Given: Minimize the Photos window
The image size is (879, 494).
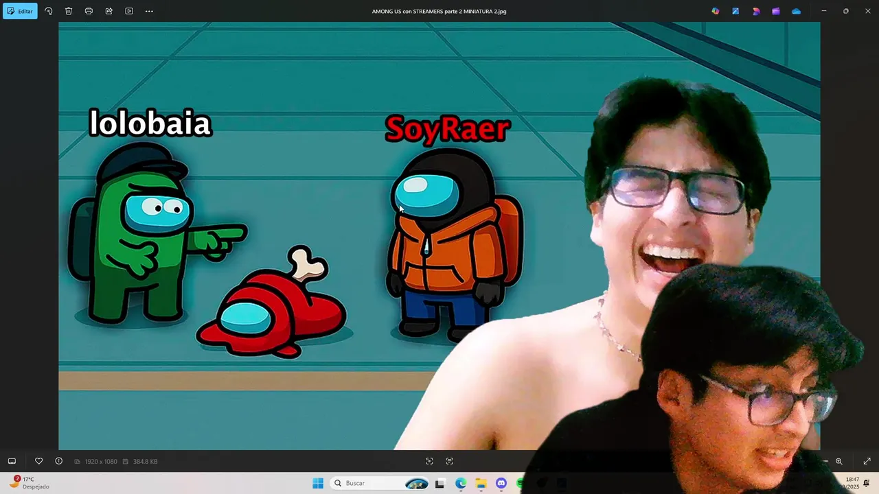Looking at the screenshot, I should [x=824, y=11].
